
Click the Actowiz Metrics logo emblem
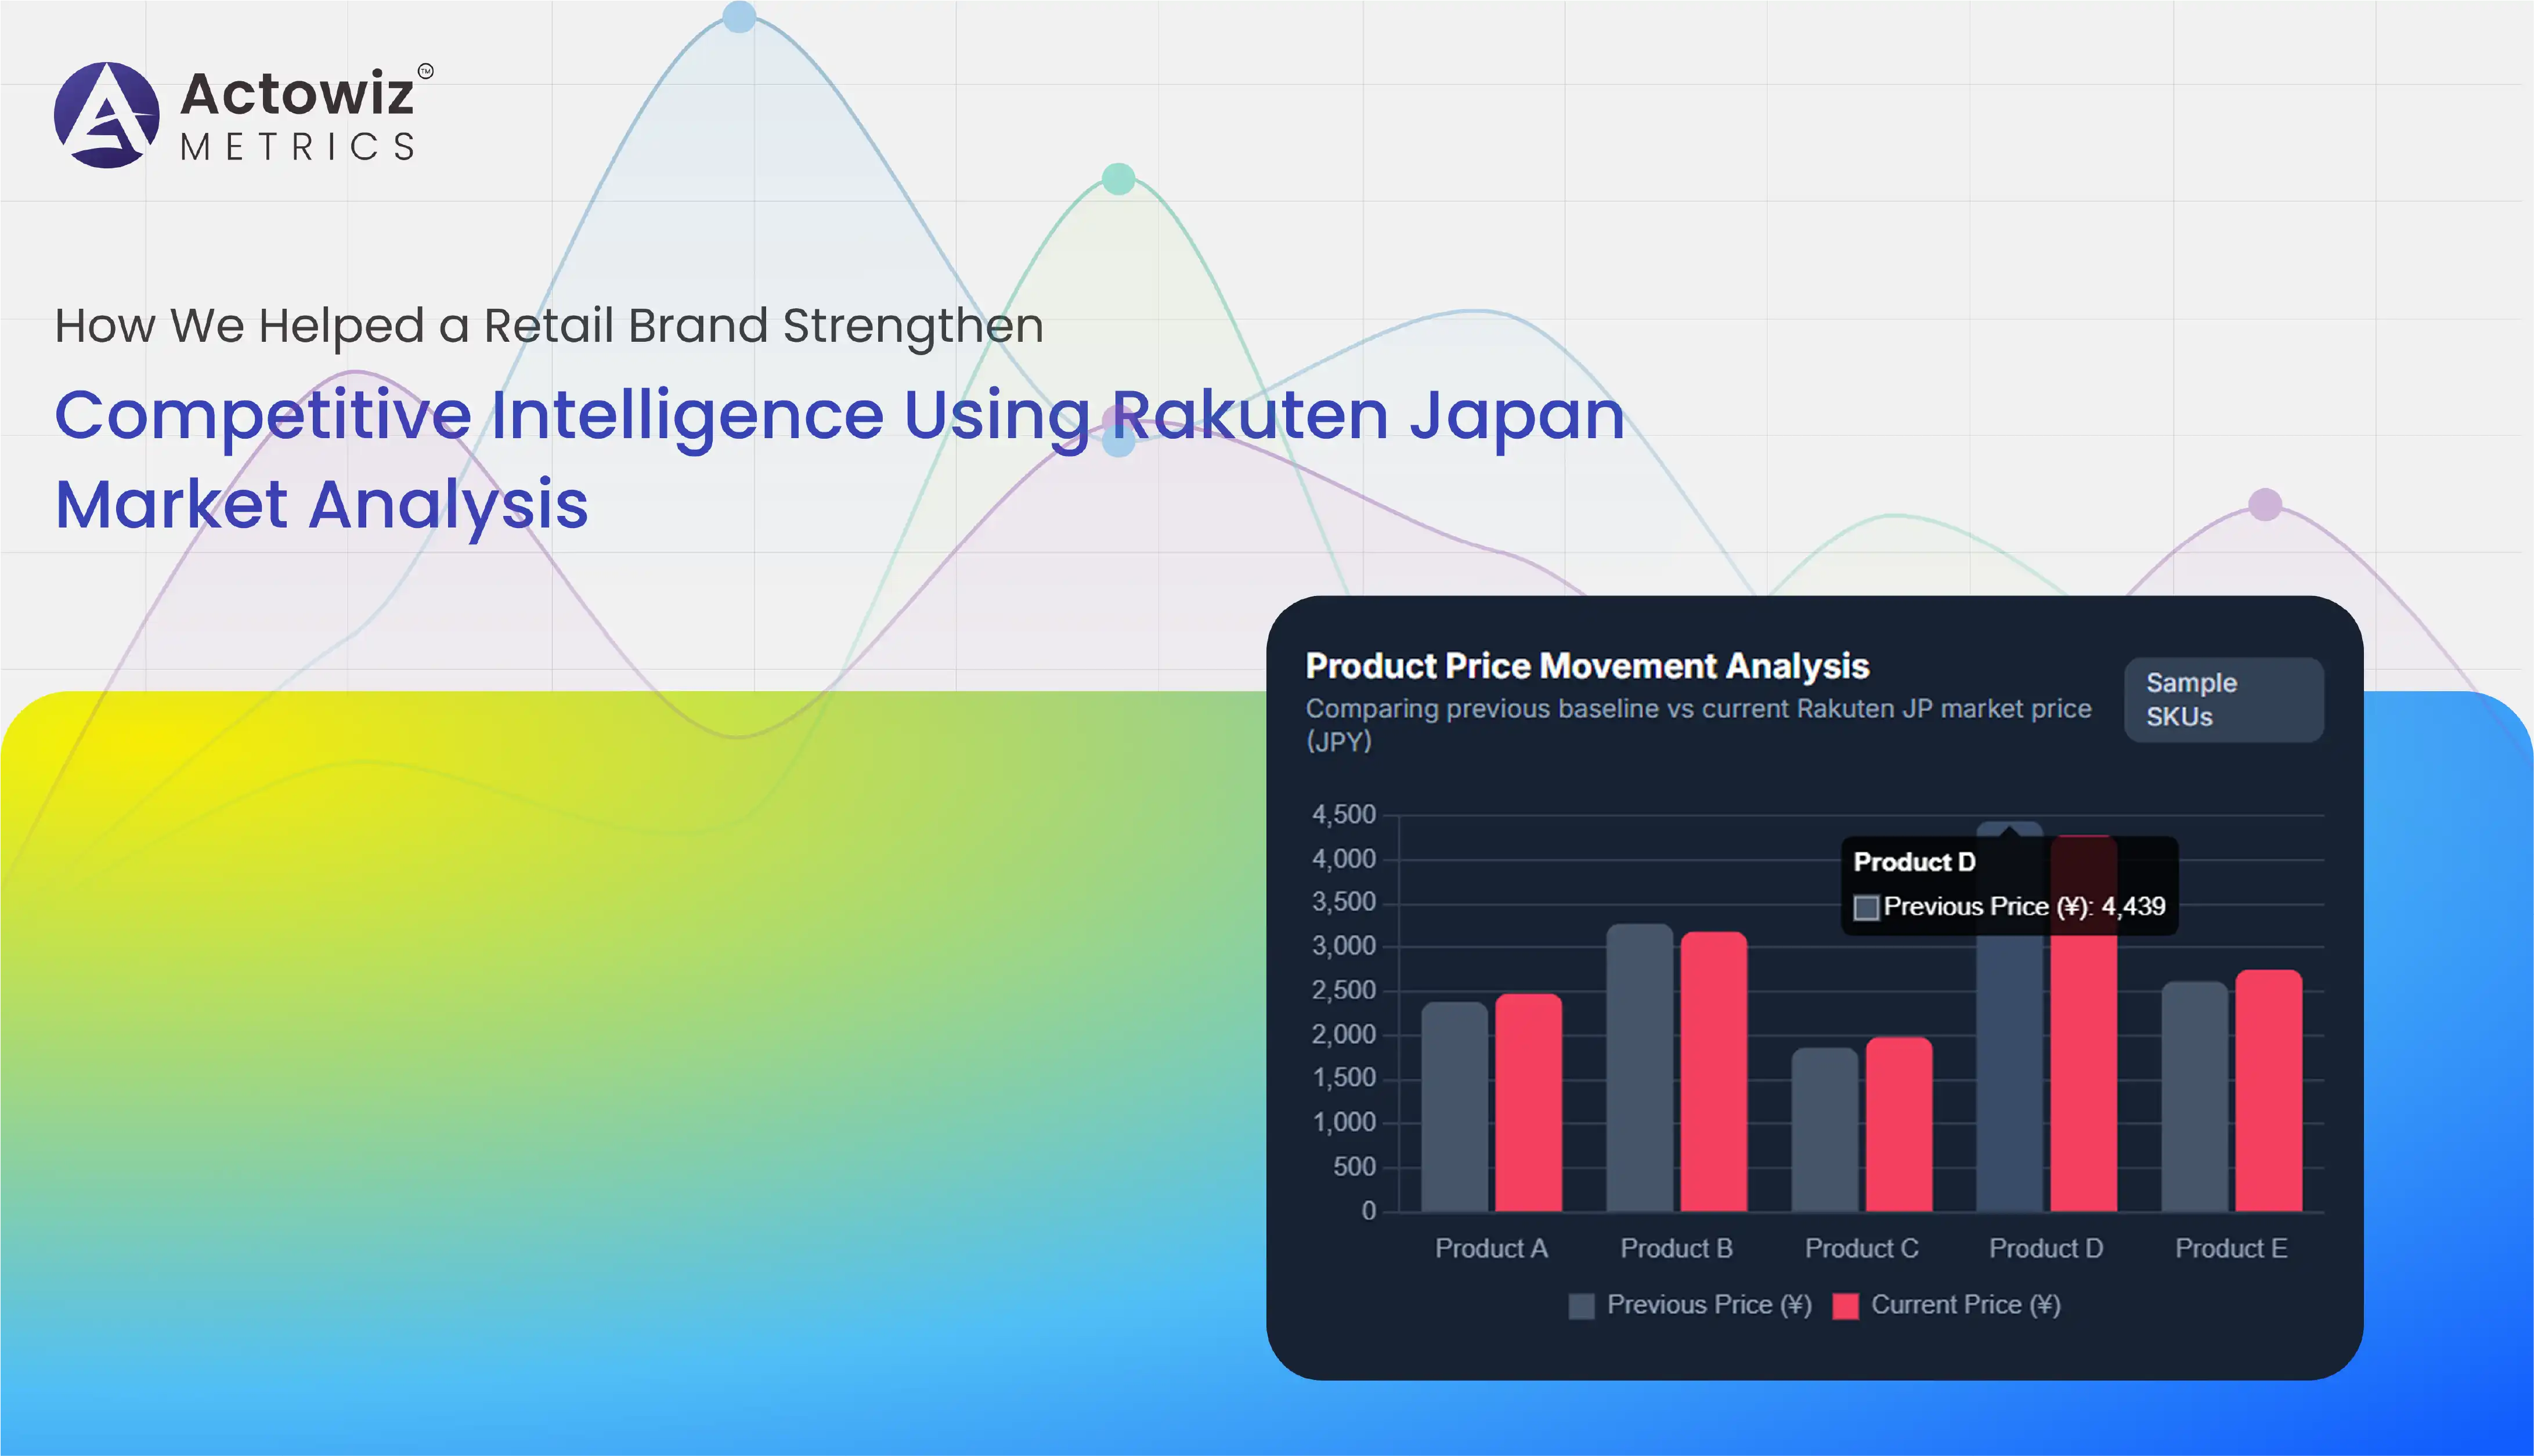pyautogui.click(x=106, y=115)
